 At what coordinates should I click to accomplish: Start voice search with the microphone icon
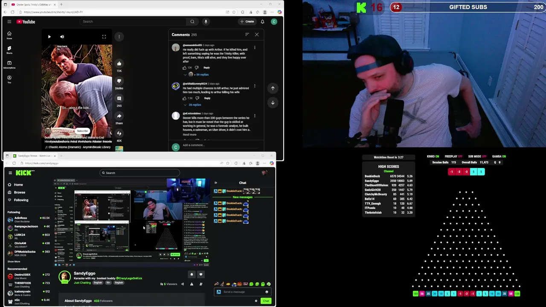tap(206, 21)
